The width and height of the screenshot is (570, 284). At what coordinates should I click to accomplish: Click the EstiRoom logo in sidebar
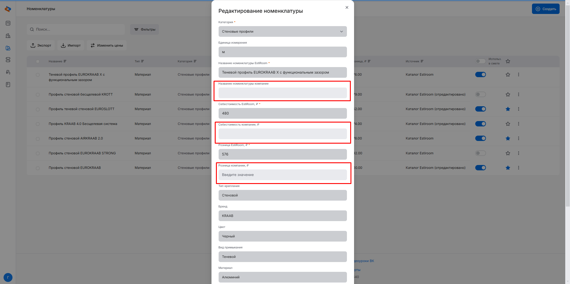8,9
